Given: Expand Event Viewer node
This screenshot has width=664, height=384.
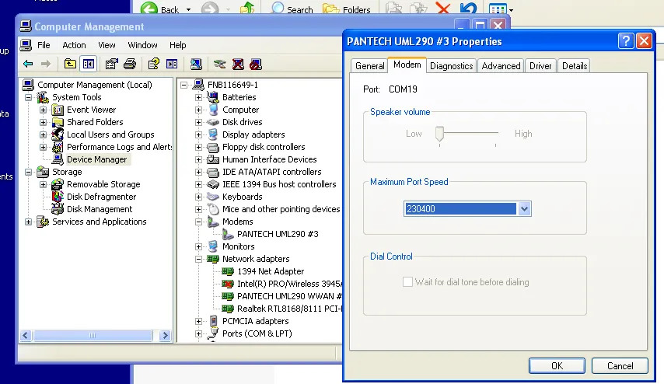Looking at the screenshot, I should [x=43, y=110].
